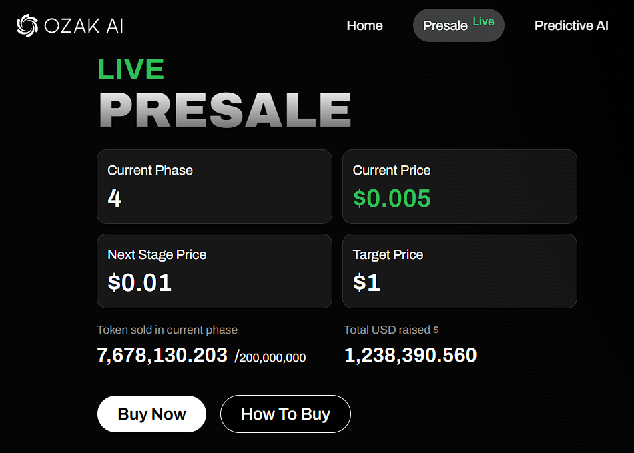This screenshot has height=453, width=634.
Task: Select the Current Phase card
Action: point(214,187)
